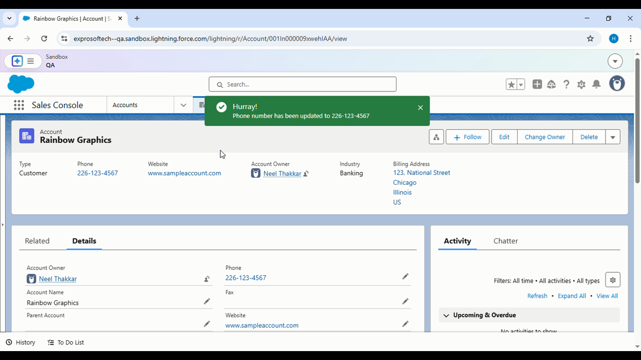
Task: Open www.sampleaccount.com link in highlights panel
Action: point(184,173)
